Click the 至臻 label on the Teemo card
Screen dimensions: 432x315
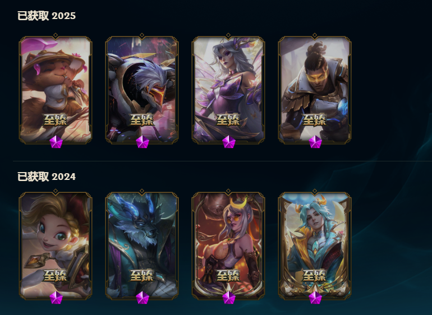pos(56,120)
